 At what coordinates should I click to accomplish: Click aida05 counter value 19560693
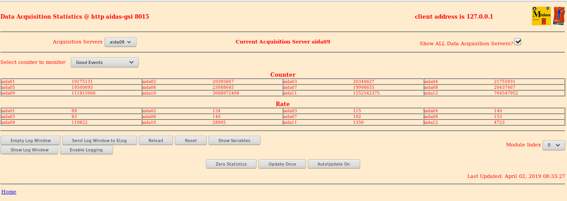click(82, 87)
